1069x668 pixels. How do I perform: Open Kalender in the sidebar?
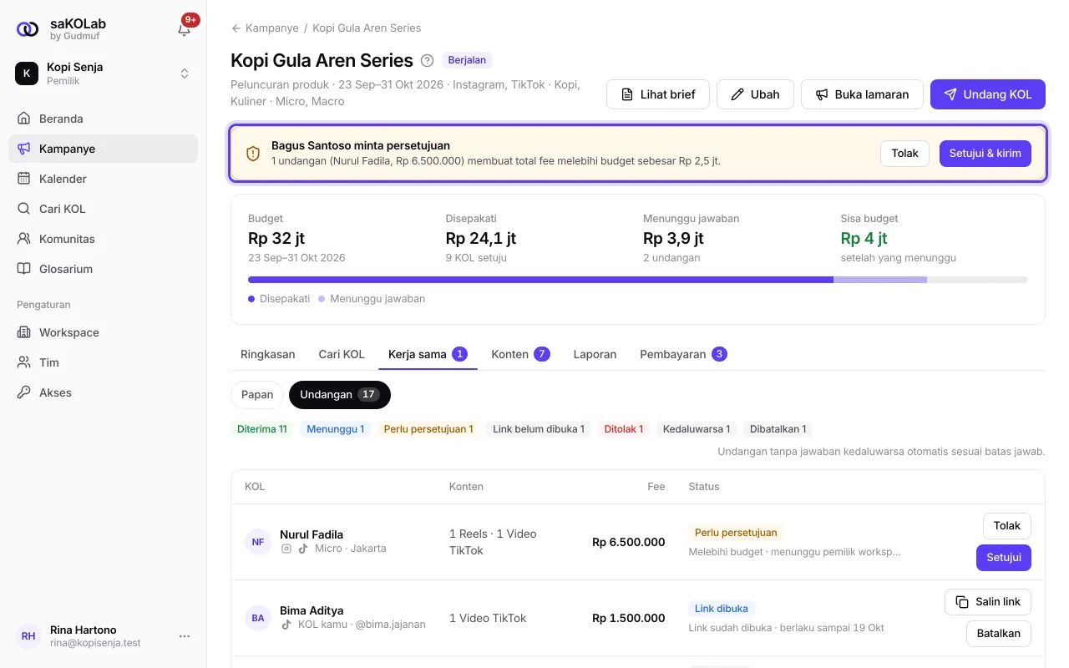click(x=104, y=179)
